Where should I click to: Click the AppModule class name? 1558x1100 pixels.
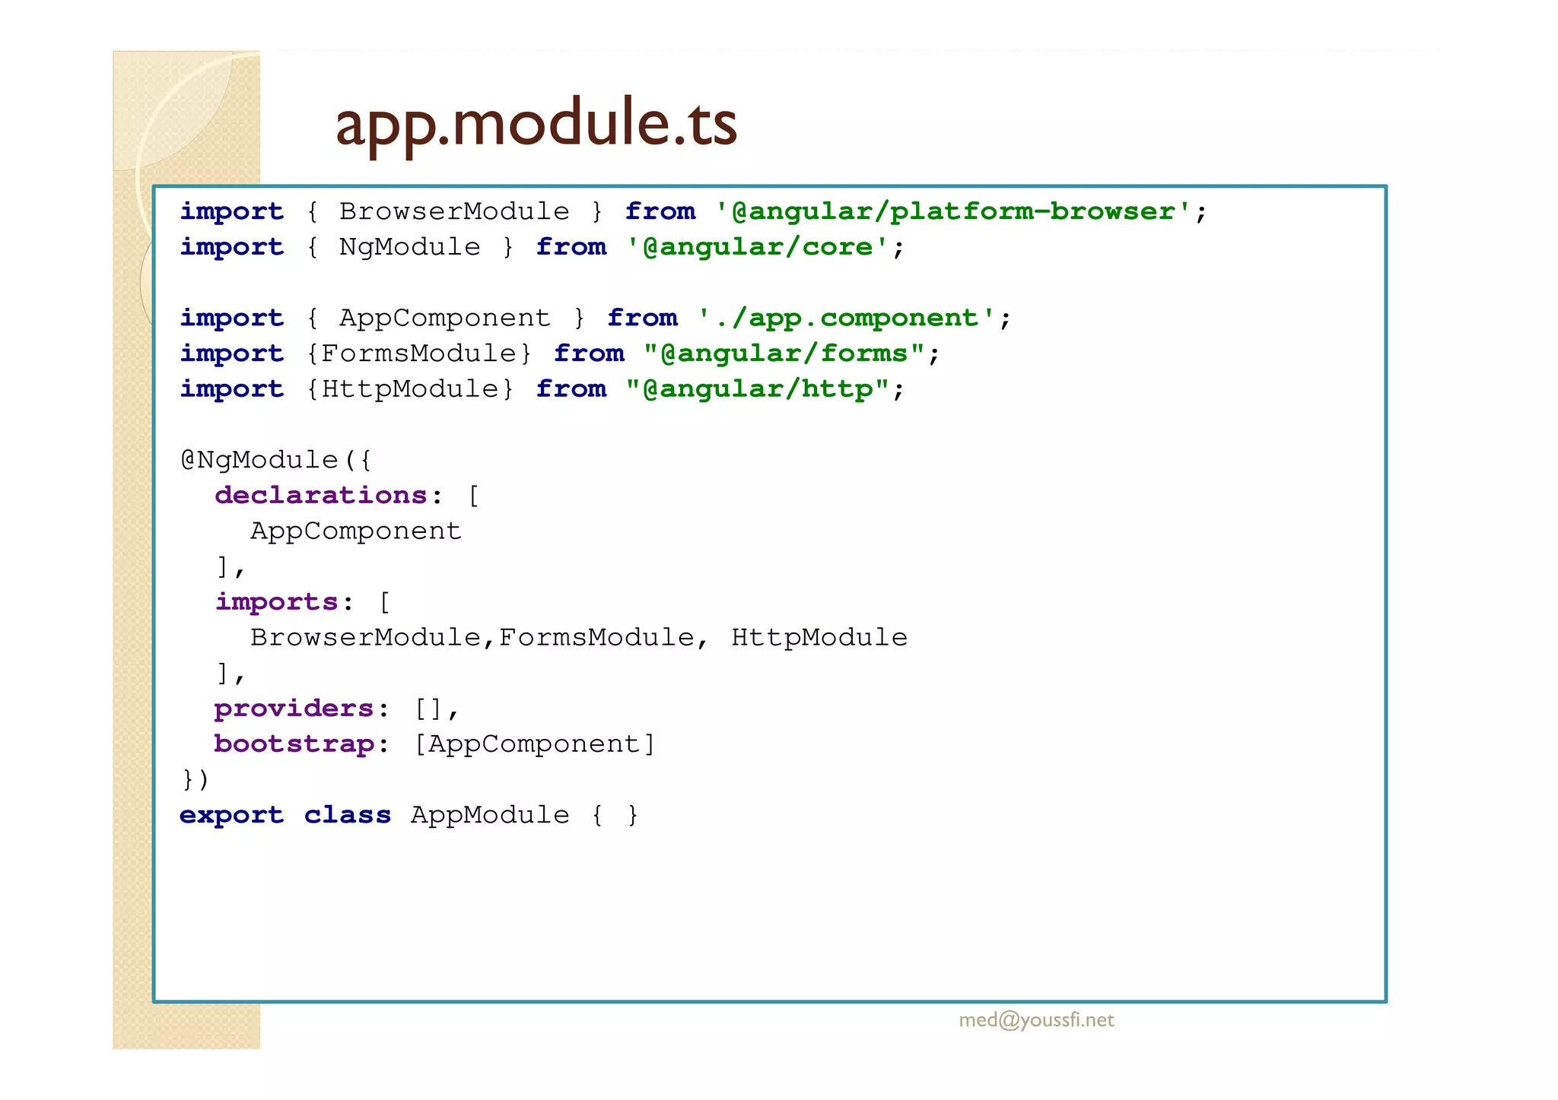click(490, 815)
